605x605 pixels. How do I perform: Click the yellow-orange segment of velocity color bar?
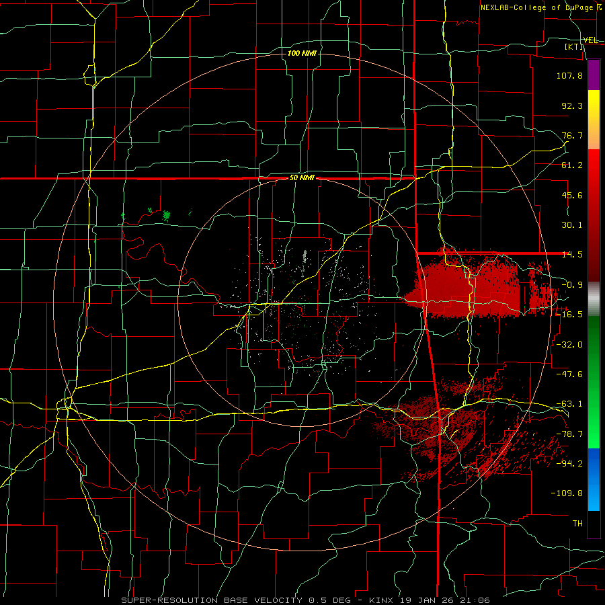(x=594, y=120)
